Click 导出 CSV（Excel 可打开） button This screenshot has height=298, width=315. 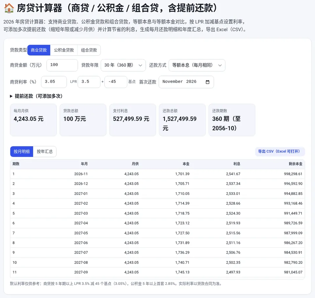tap(280, 151)
